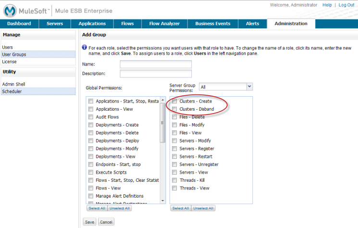Click Unselect All under Server Group Permissions
Screen dimensions: 358x228
coord(203,208)
